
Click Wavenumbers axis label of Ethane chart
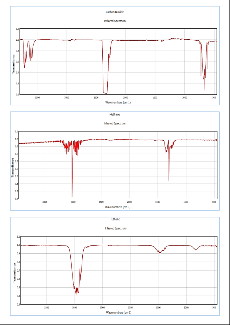point(118,313)
